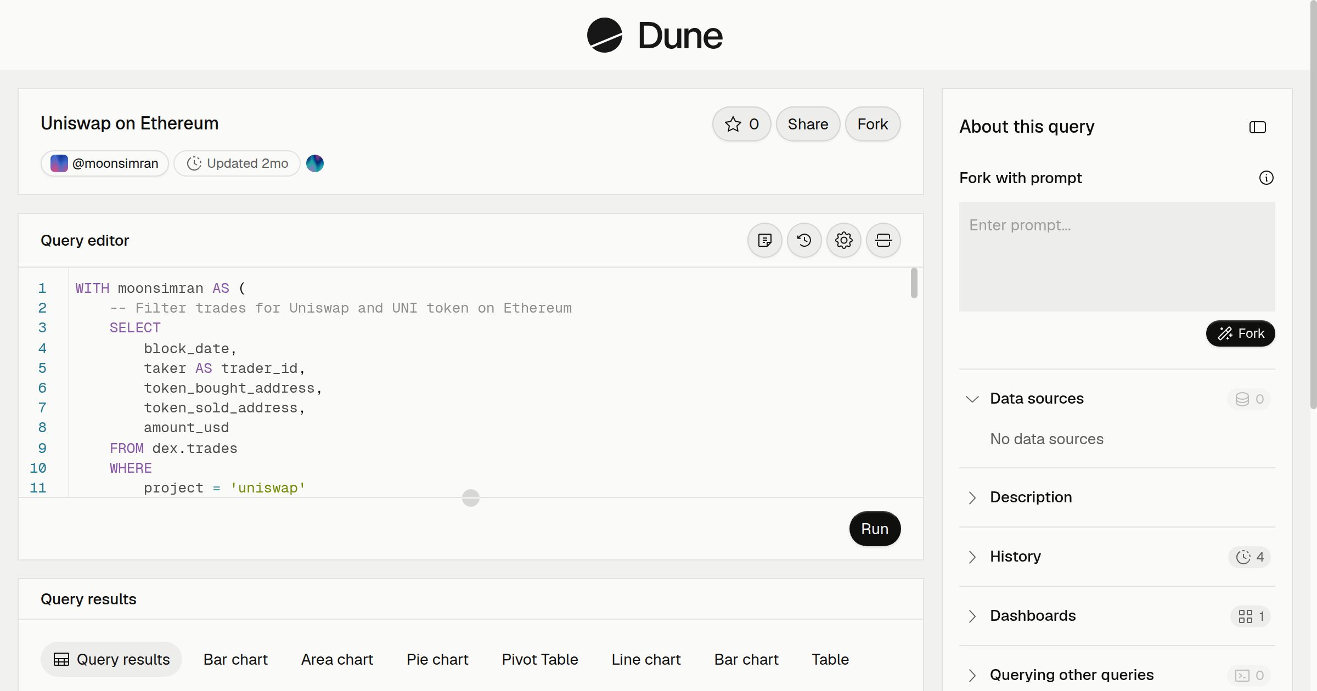This screenshot has width=1317, height=691.
Task: Open the Line chart tab
Action: coord(646,659)
